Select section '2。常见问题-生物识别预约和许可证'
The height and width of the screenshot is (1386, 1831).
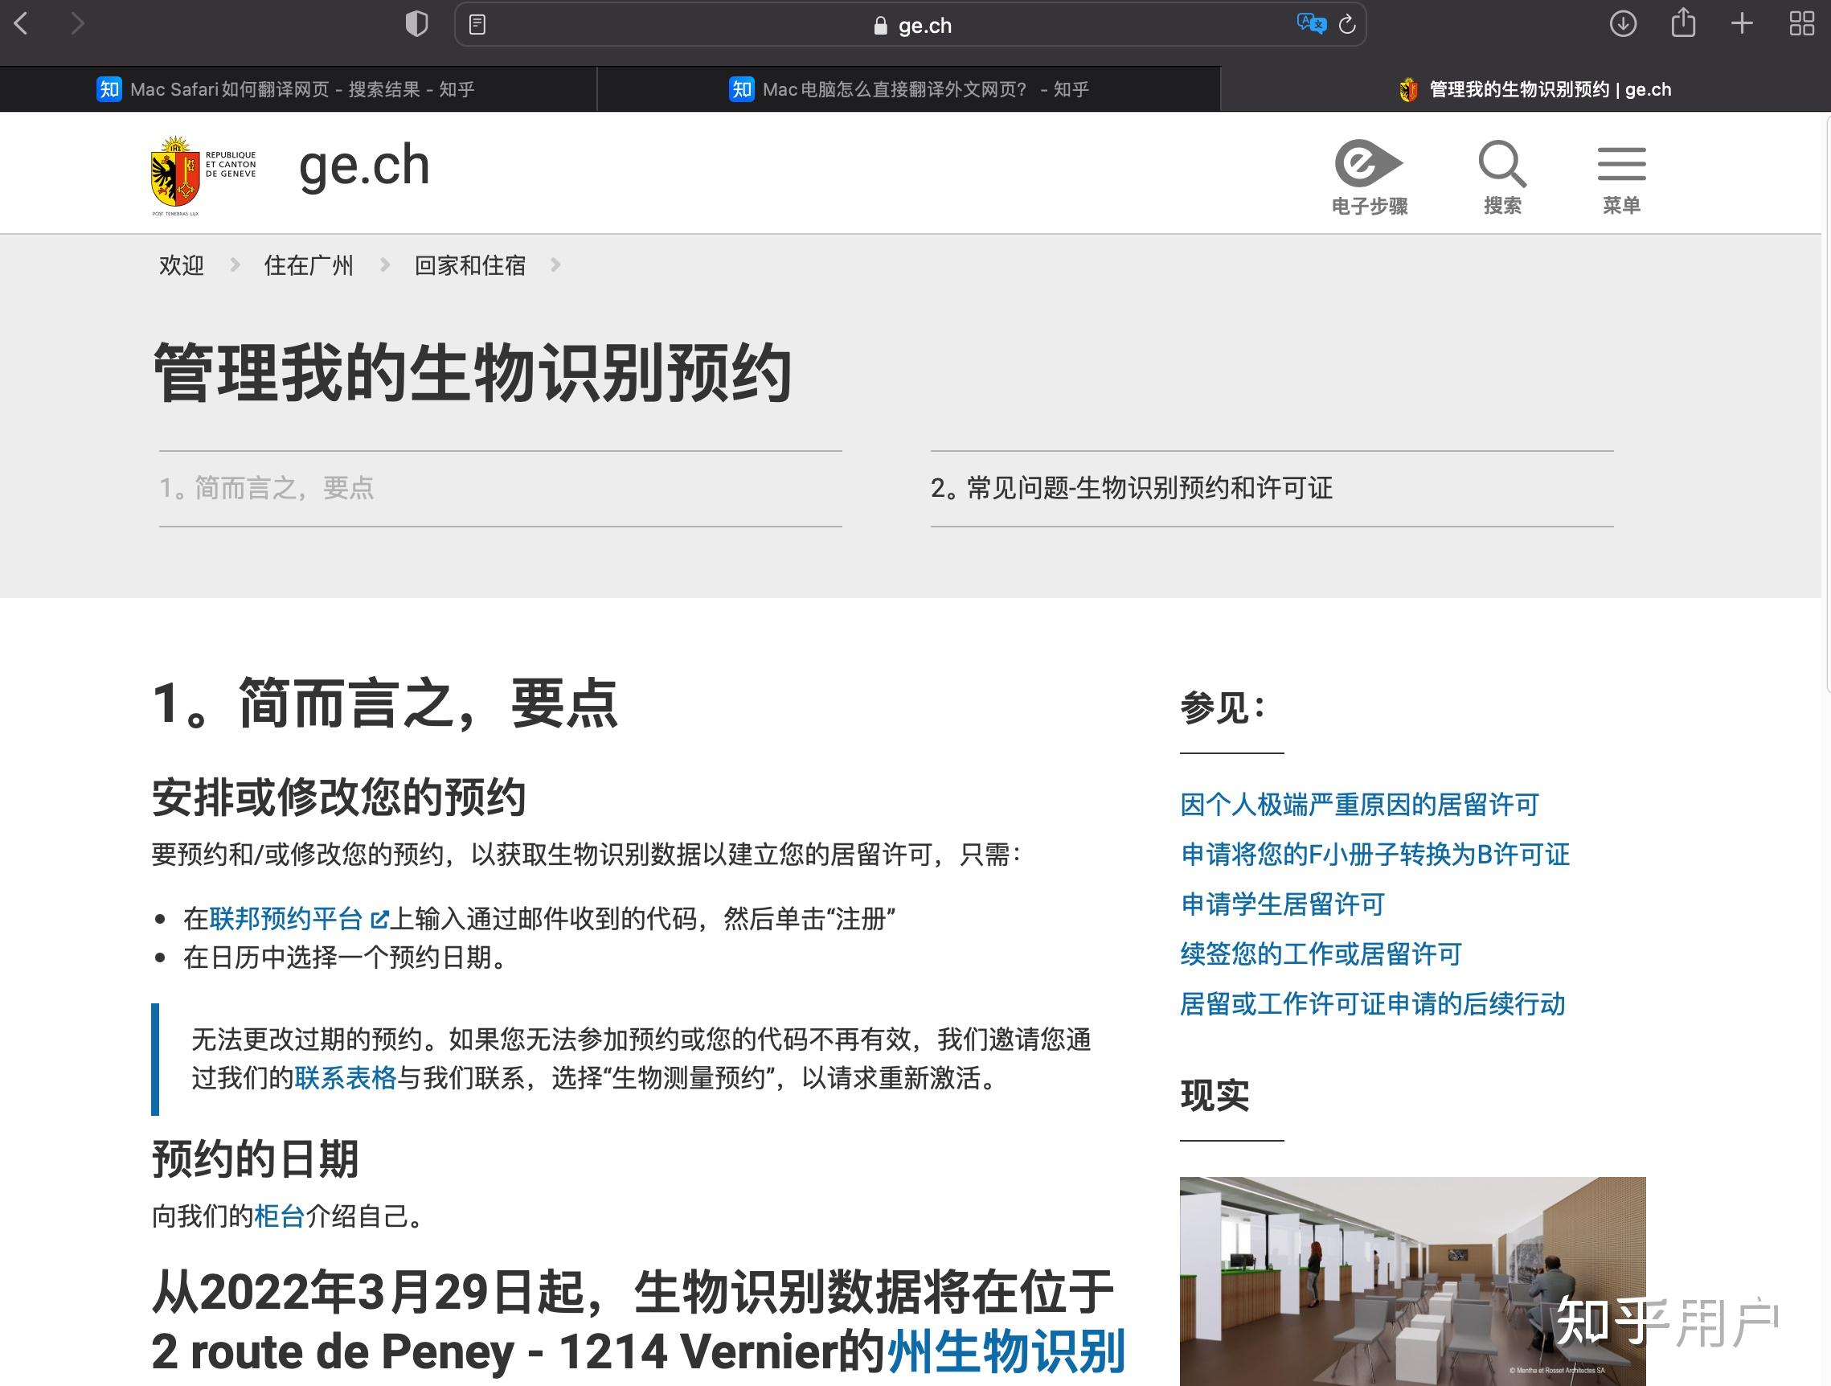point(1272,489)
